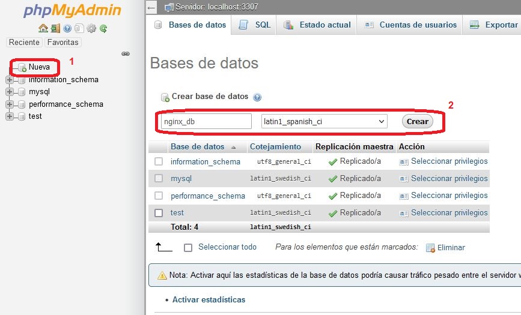Click help icon beside Crear base de datos
Screen dimensions: 521x315
click(x=257, y=97)
